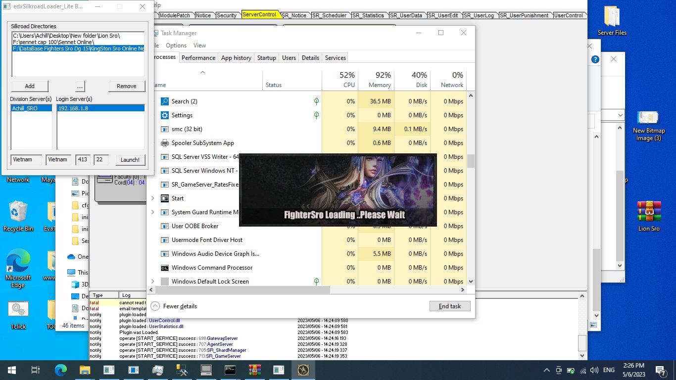Click the smc (32 bit) process icon
The image size is (676, 380).
coord(165,129)
